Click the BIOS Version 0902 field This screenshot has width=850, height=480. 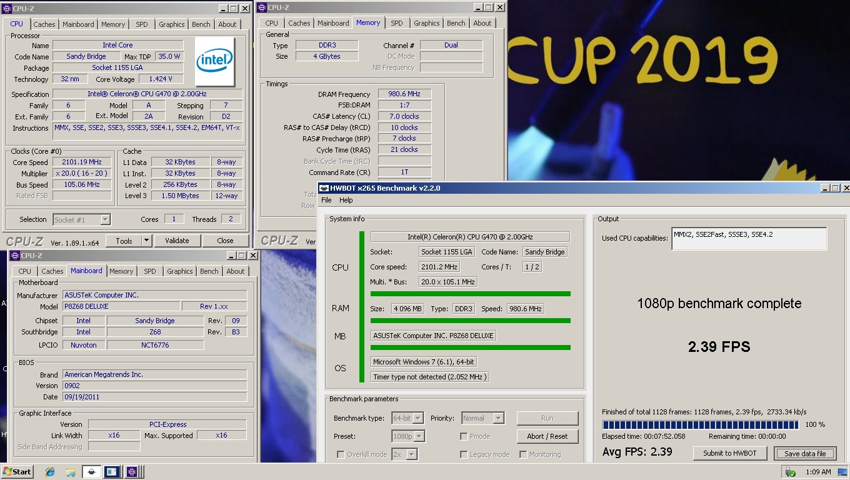(154, 386)
